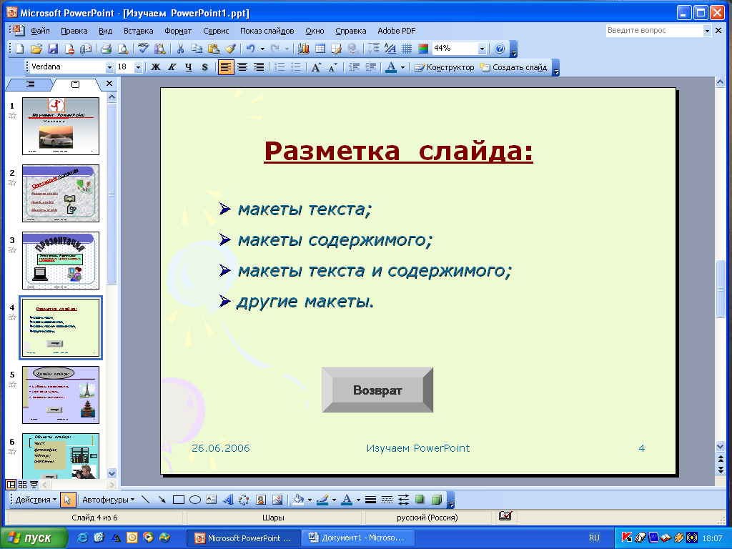
Task: Cut the selection with the scissors icon
Action: [x=179, y=49]
